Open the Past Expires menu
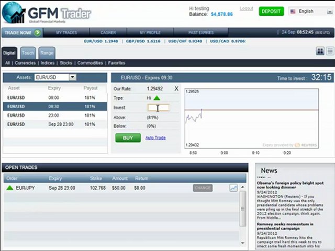Screen dimensions: 335x251 click(201, 32)
